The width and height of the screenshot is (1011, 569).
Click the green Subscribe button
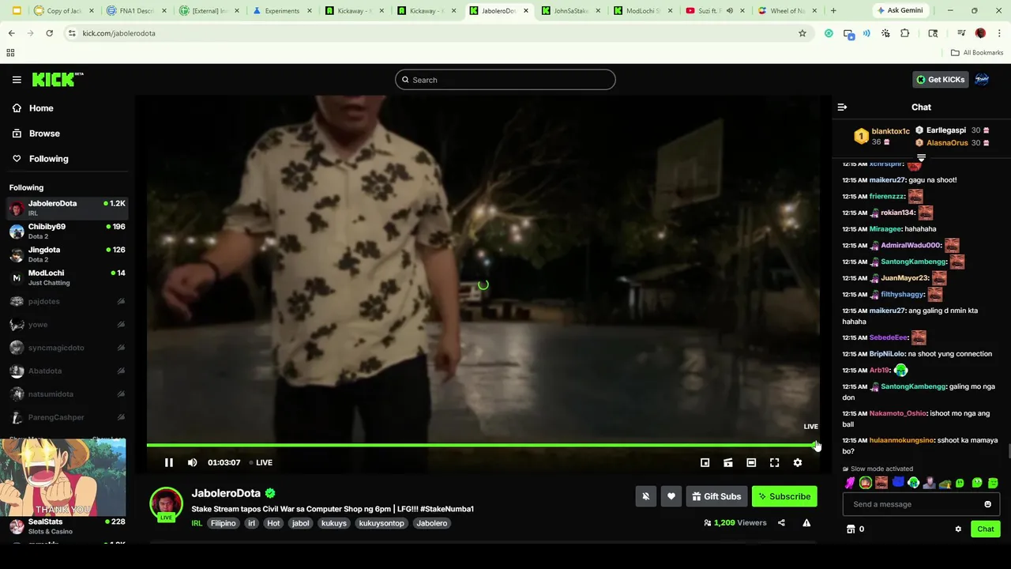(x=784, y=496)
